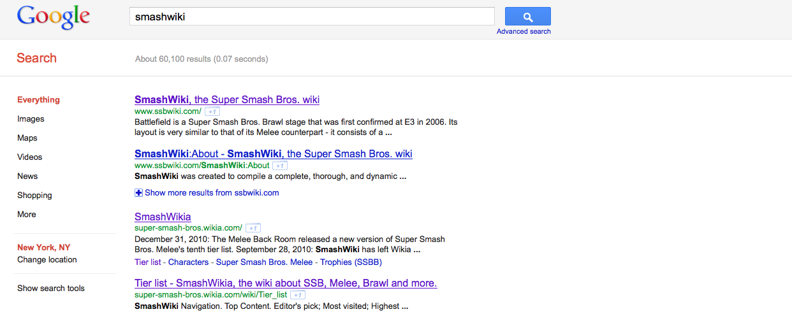Select the Shopping search category
This screenshot has width=792, height=314.
point(34,196)
